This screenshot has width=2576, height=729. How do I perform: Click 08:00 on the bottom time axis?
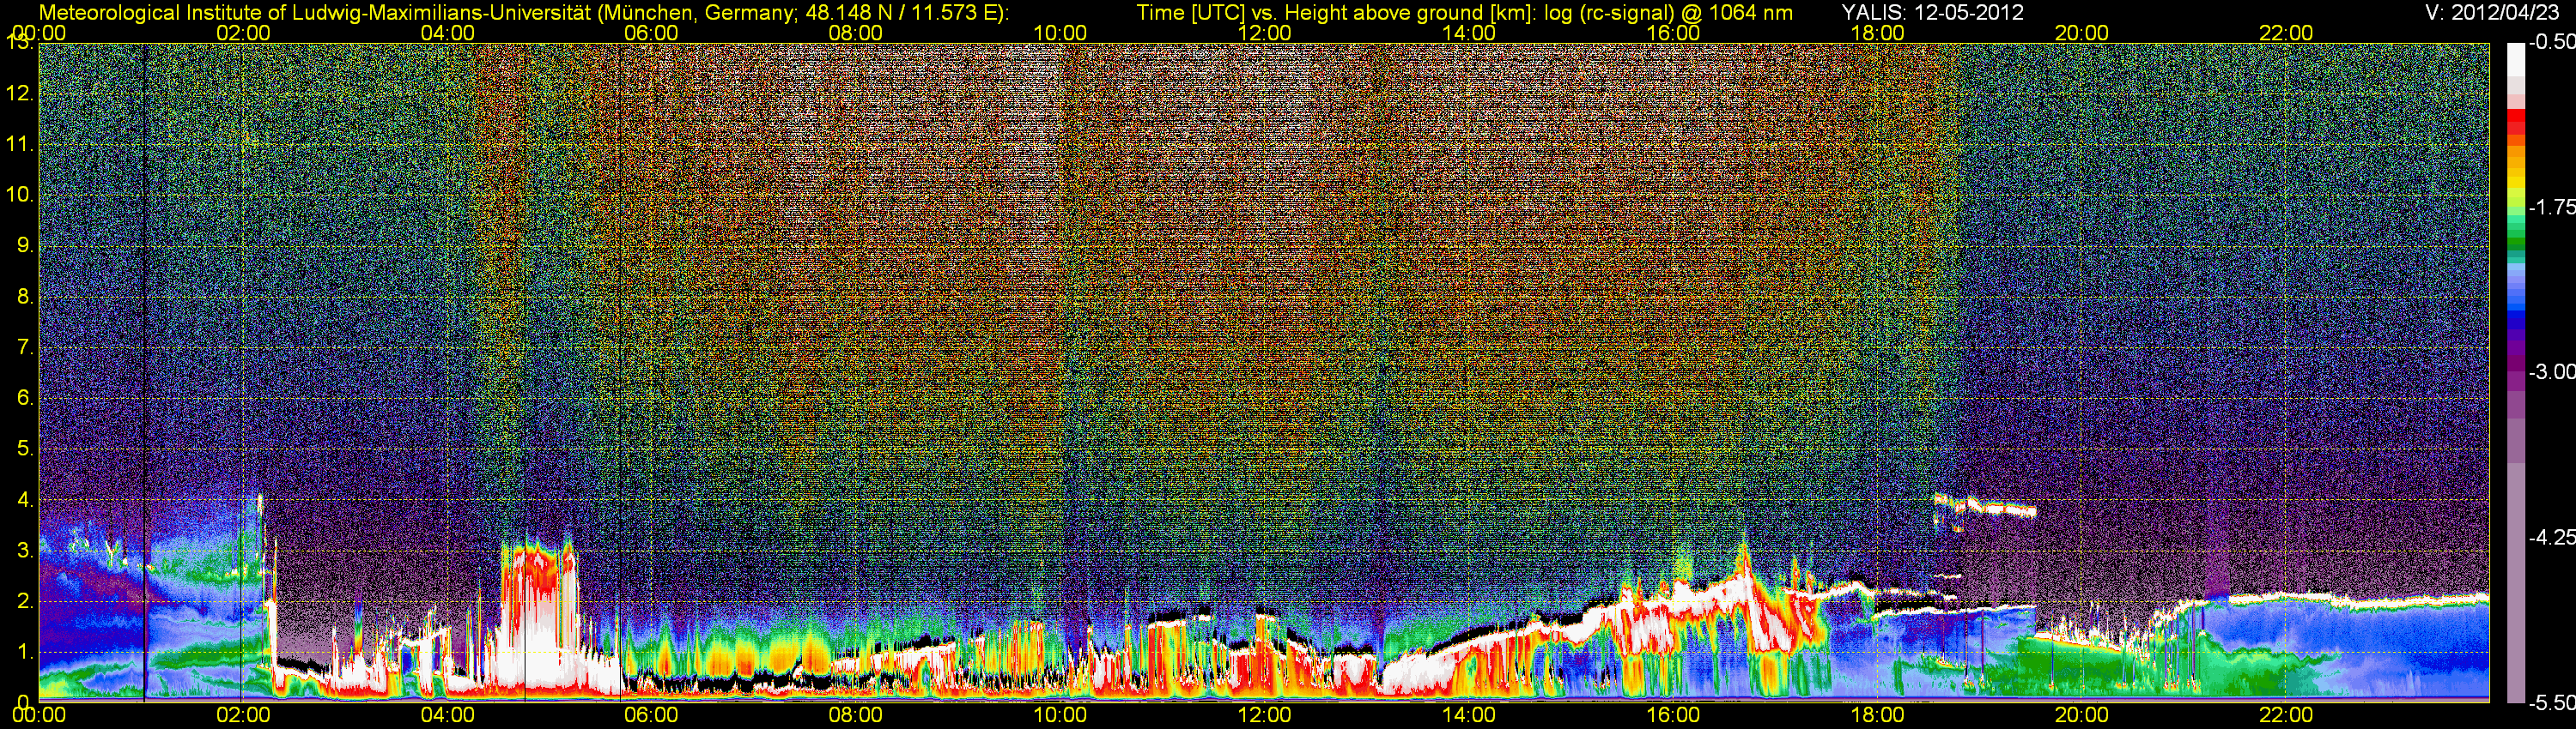coord(856,715)
